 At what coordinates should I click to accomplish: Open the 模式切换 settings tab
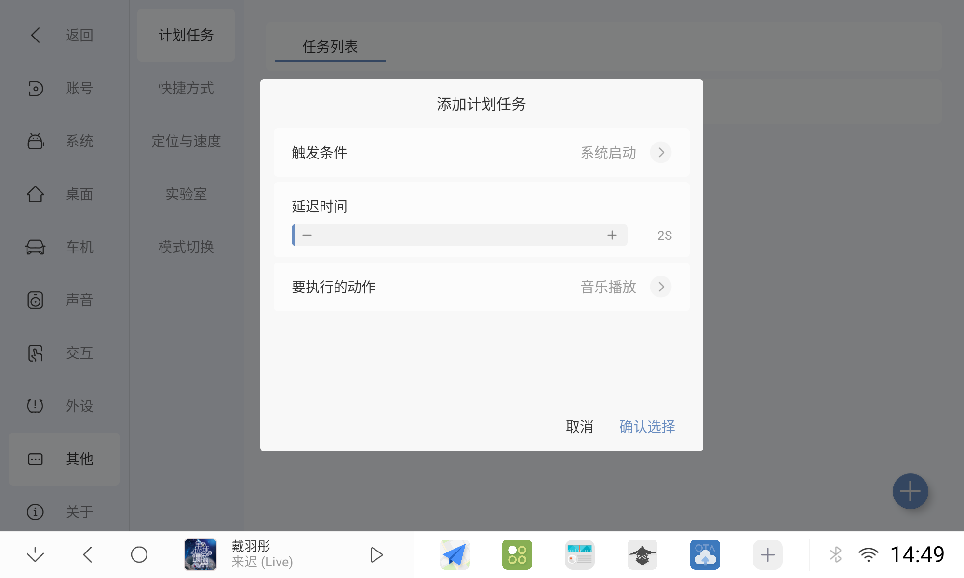pos(185,247)
